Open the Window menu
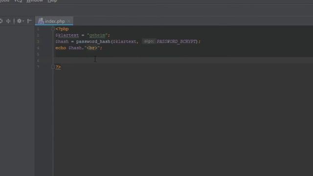Image resolution: width=313 pixels, height=176 pixels. click(x=35, y=1)
